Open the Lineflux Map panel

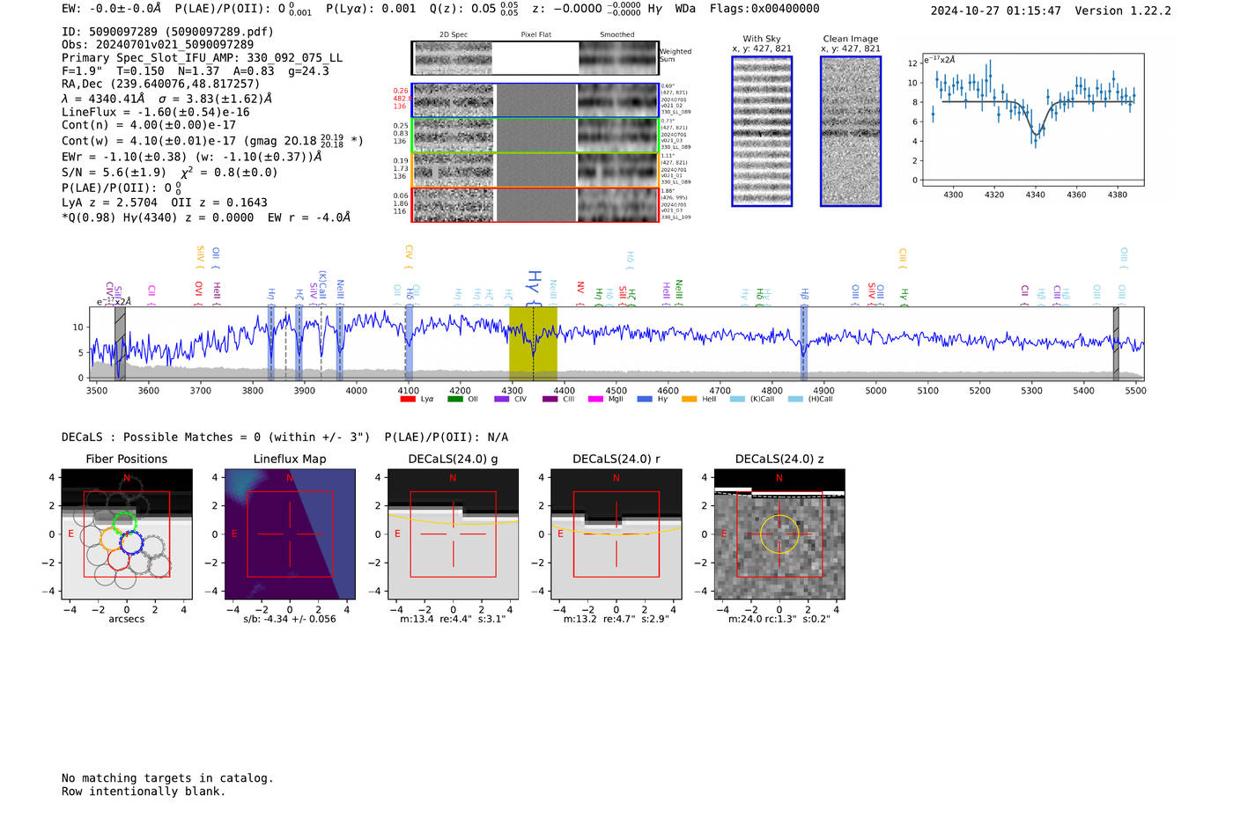[x=290, y=534]
